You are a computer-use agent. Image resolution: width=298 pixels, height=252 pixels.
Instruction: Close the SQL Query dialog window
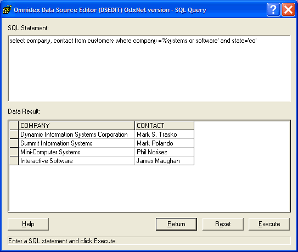click(x=288, y=9)
